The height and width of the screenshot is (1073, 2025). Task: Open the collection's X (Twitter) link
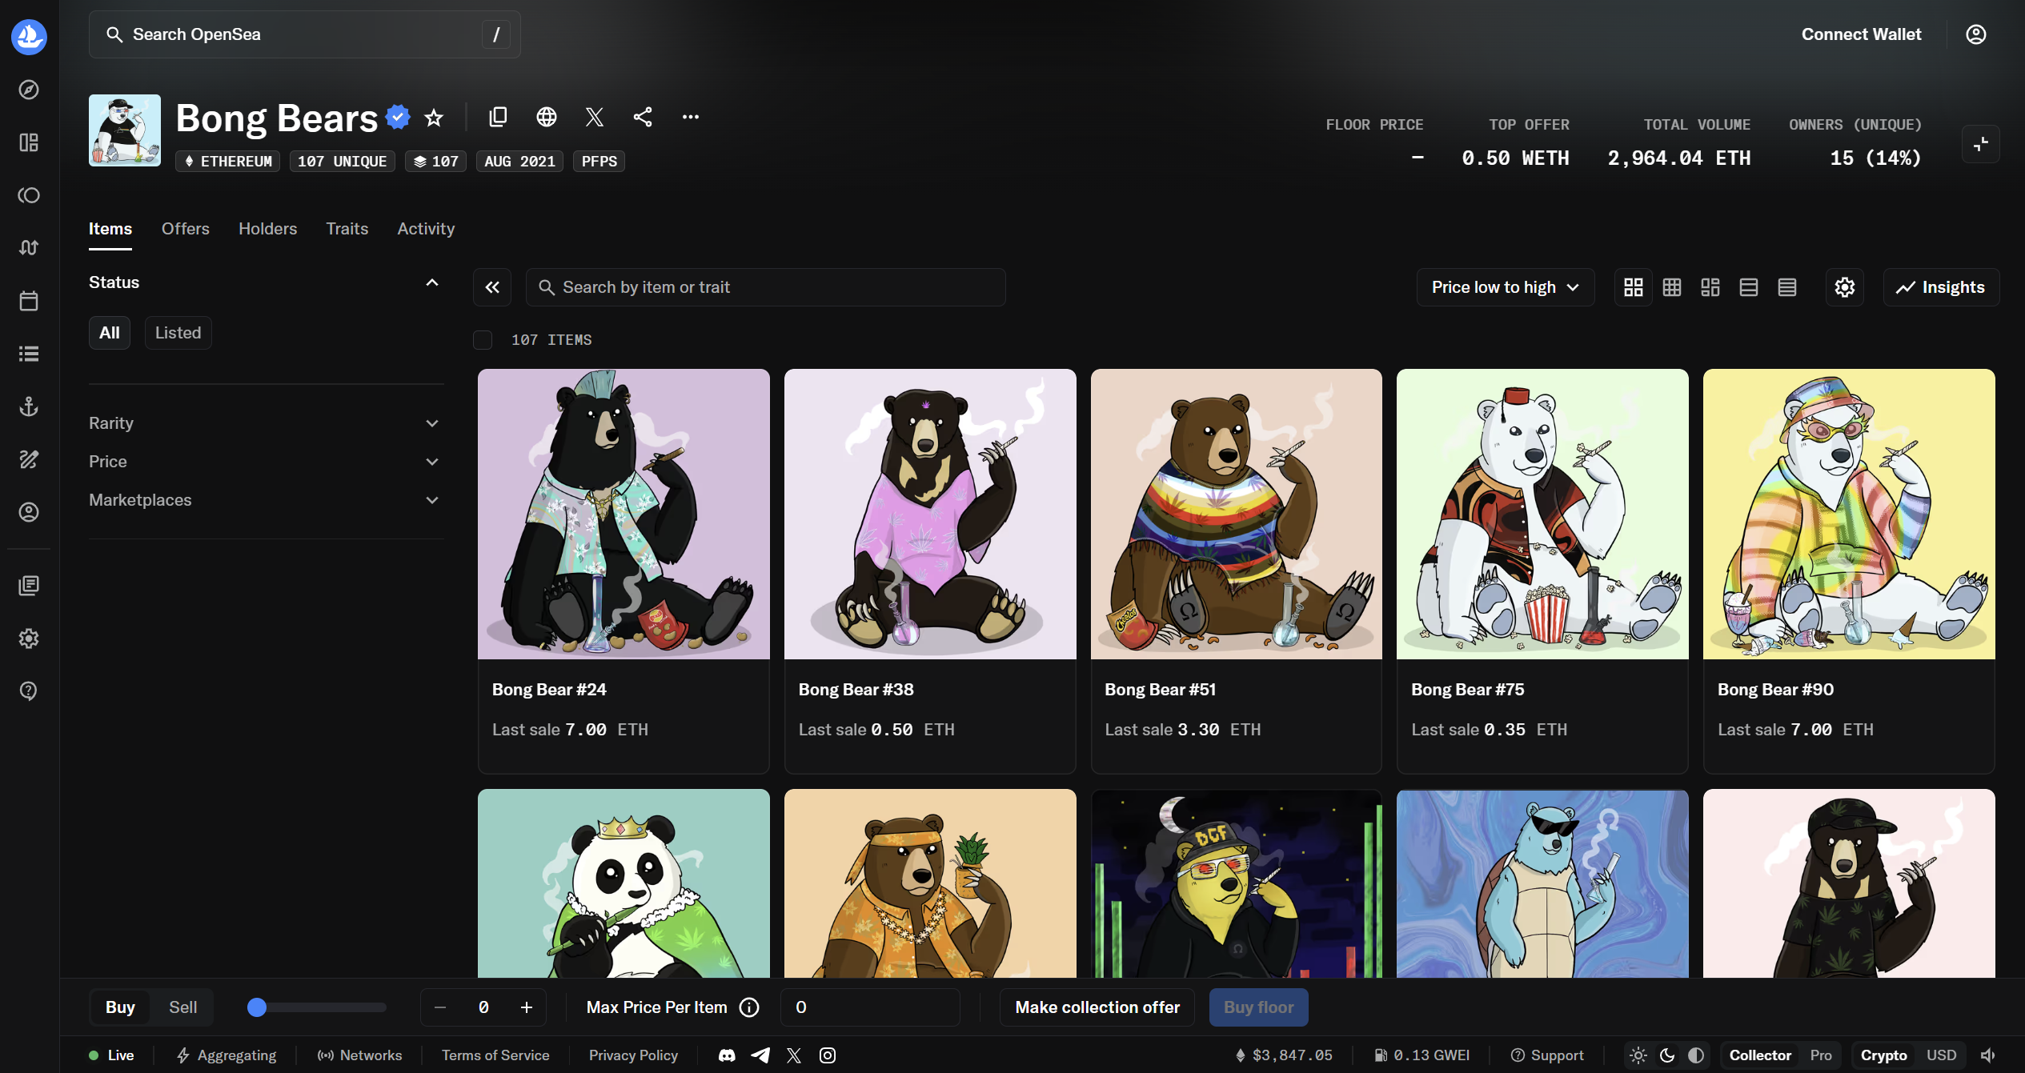[x=594, y=118]
